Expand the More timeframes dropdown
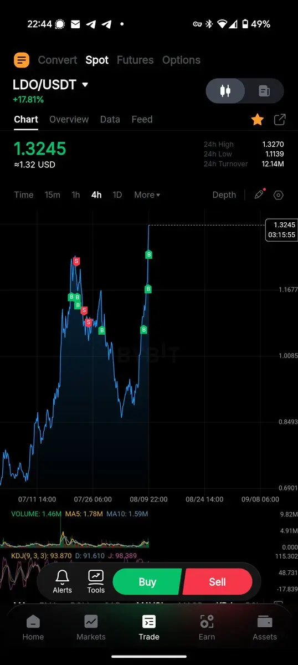 (147, 195)
